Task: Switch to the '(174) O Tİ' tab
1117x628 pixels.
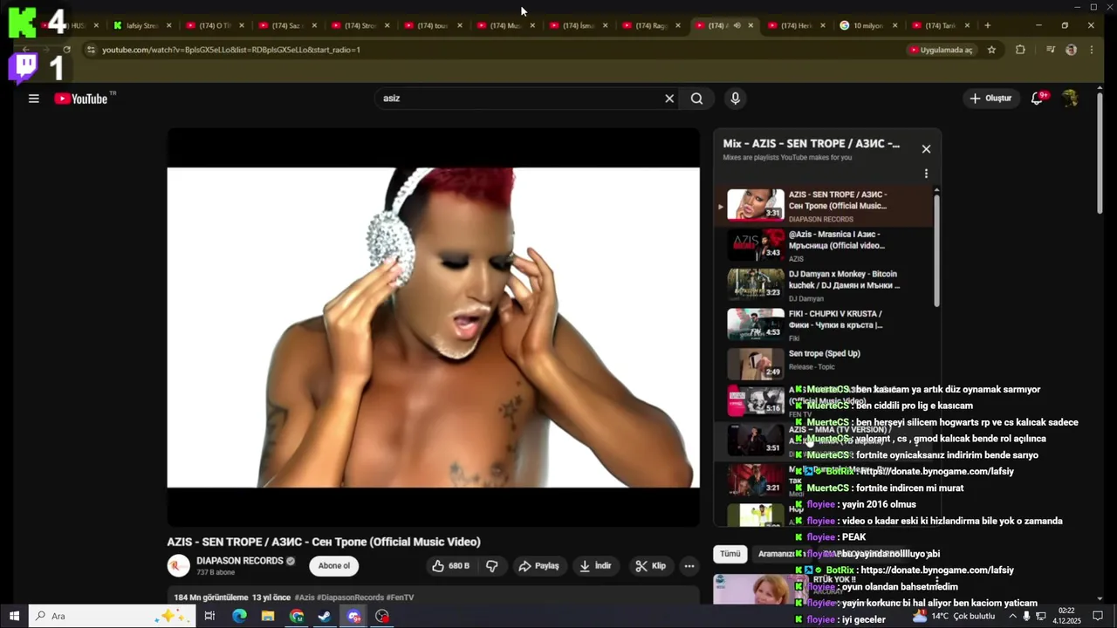Action: pyautogui.click(x=215, y=25)
